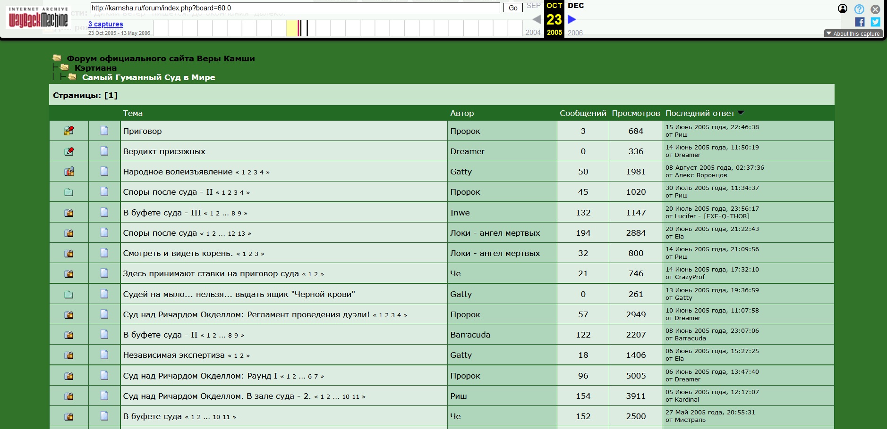Click the post page icon for Вердикт присяжных

(104, 151)
